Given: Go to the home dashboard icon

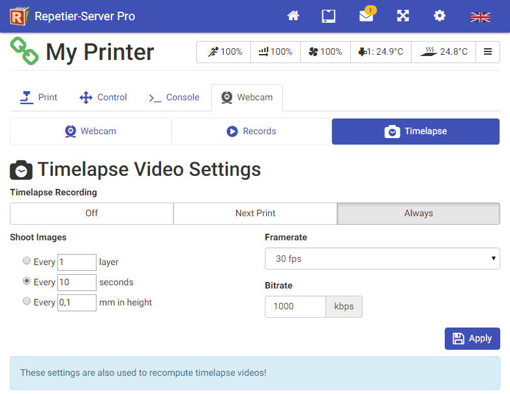Looking at the screenshot, I should 293,16.
